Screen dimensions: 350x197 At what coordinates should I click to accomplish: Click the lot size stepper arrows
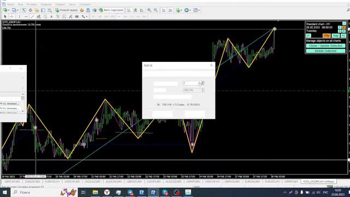203,83
